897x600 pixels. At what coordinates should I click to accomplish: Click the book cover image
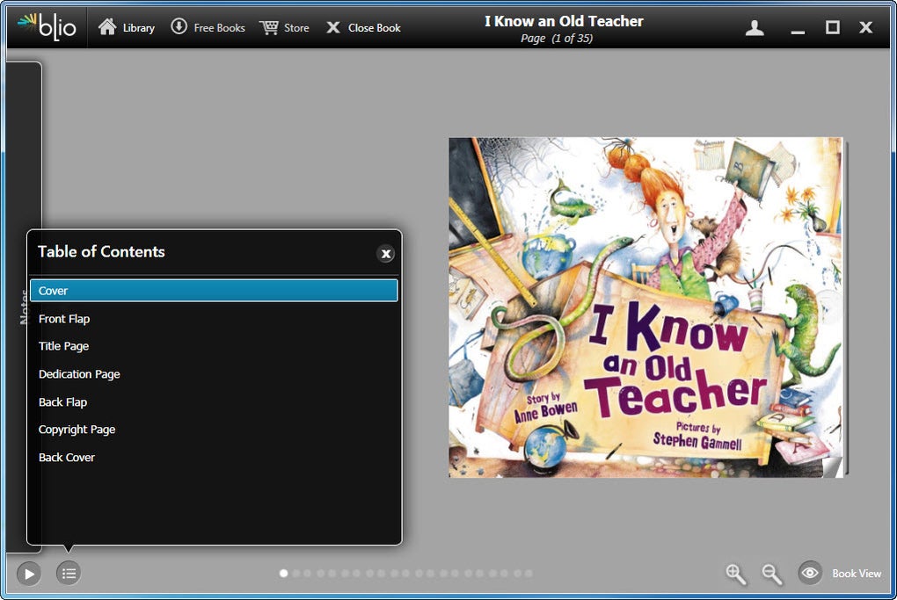tap(645, 307)
